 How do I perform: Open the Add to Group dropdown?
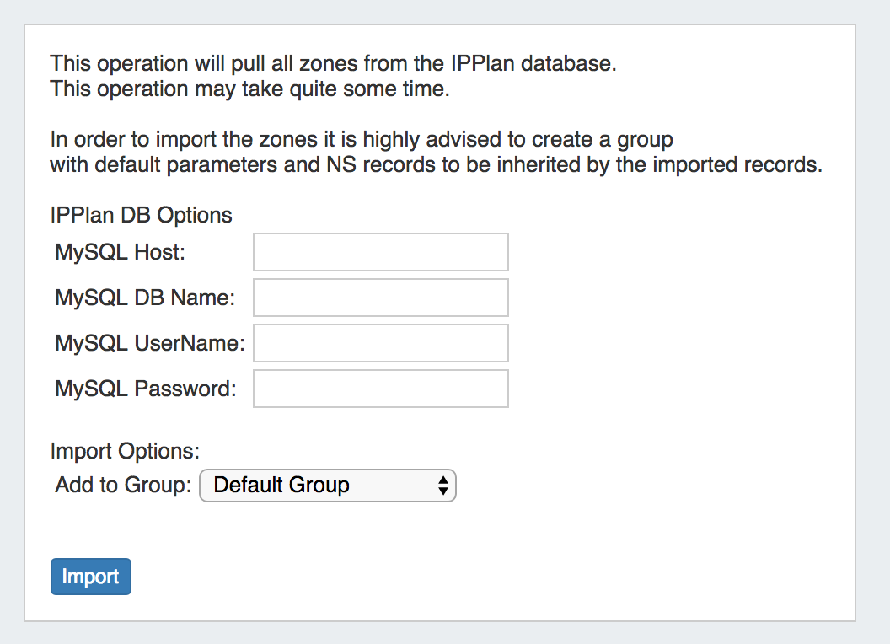pos(327,486)
